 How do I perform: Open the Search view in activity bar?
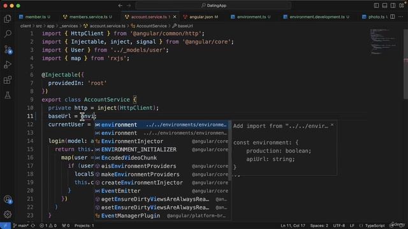click(x=8, y=34)
